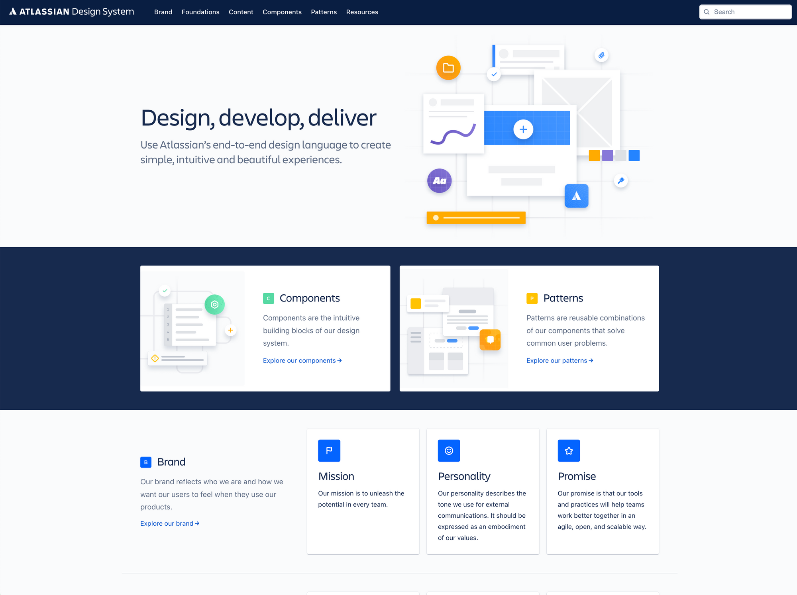797x595 pixels.
Task: Click the Search input field
Action: pyautogui.click(x=745, y=12)
